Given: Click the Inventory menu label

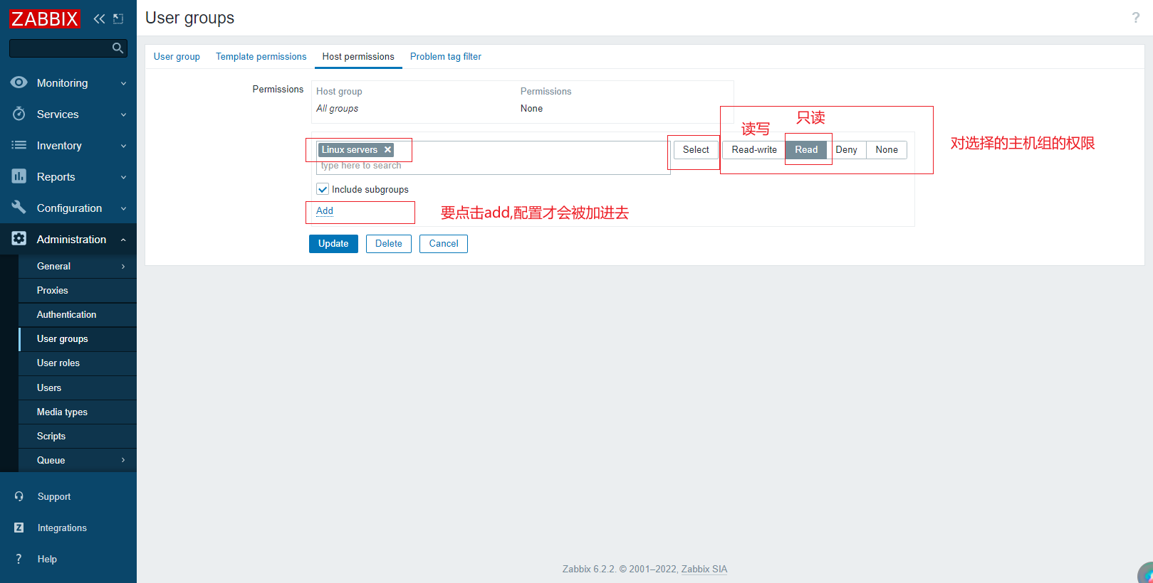Looking at the screenshot, I should pos(59,145).
